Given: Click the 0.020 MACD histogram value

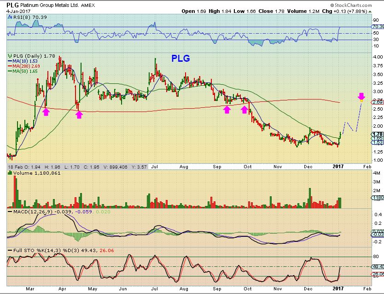Looking at the screenshot, I should 103,212.
